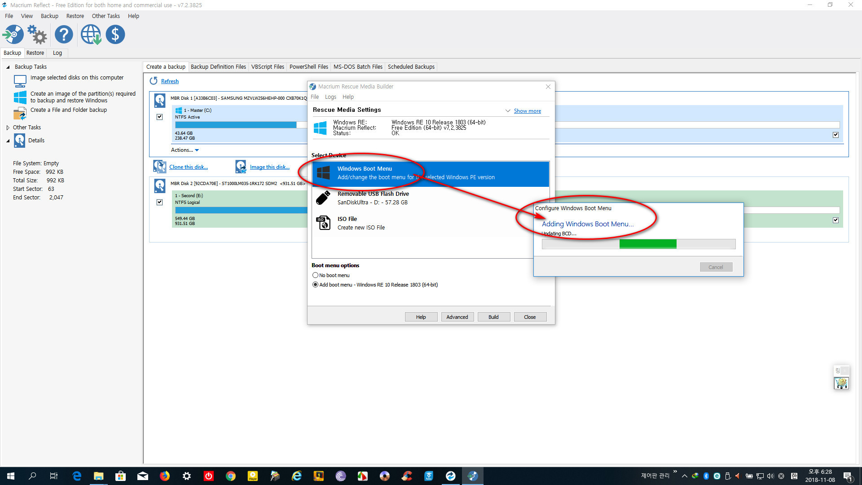Collapse the Backup Tasks tree section
862x485 pixels.
pyautogui.click(x=8, y=67)
